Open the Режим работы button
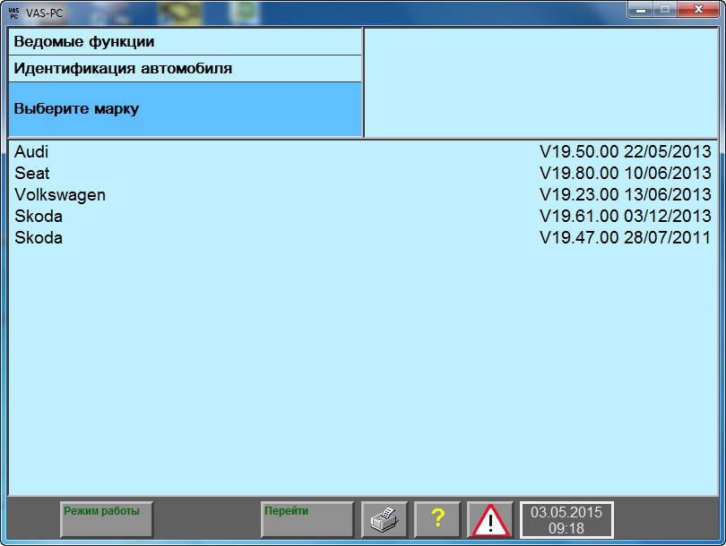 click(x=107, y=520)
